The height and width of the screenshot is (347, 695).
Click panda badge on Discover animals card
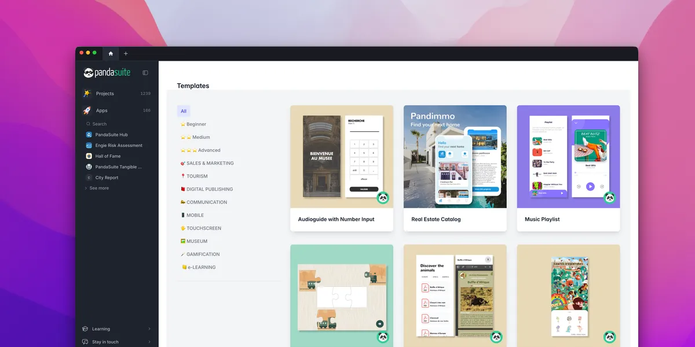pyautogui.click(x=496, y=337)
